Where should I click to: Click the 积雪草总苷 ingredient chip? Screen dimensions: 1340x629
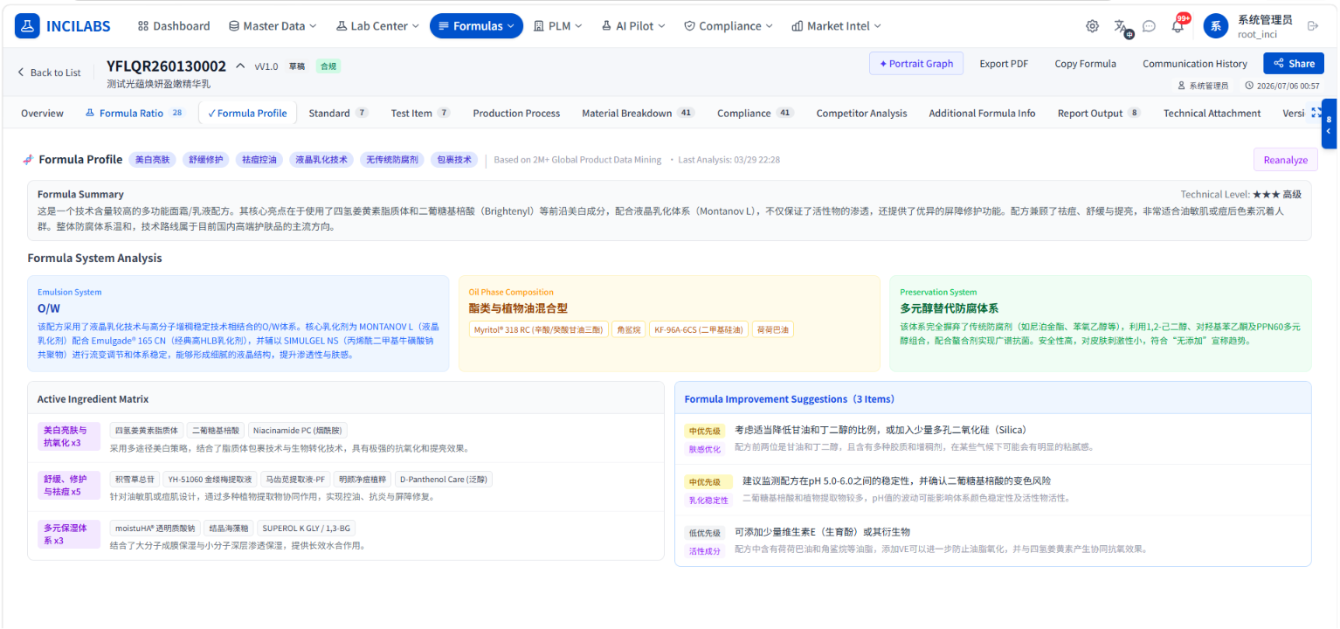point(135,479)
